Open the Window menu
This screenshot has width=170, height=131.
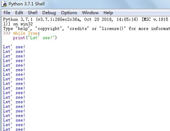click(90, 13)
